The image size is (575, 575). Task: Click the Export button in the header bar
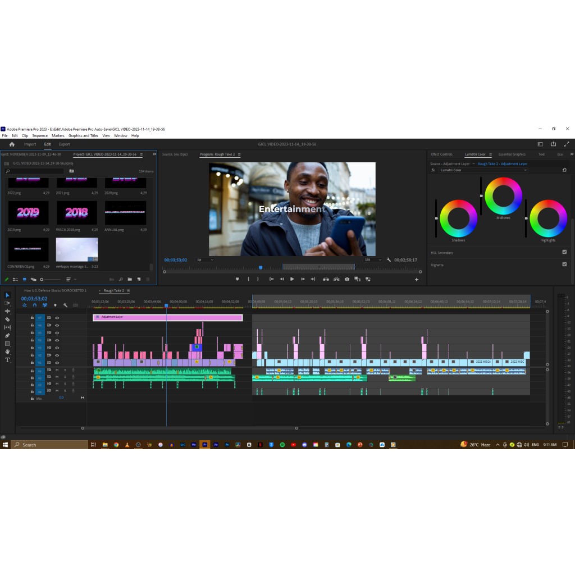[x=64, y=144]
